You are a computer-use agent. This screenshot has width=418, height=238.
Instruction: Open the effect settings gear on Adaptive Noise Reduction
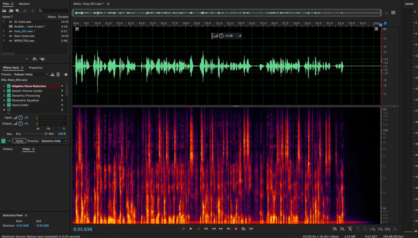pos(62,86)
